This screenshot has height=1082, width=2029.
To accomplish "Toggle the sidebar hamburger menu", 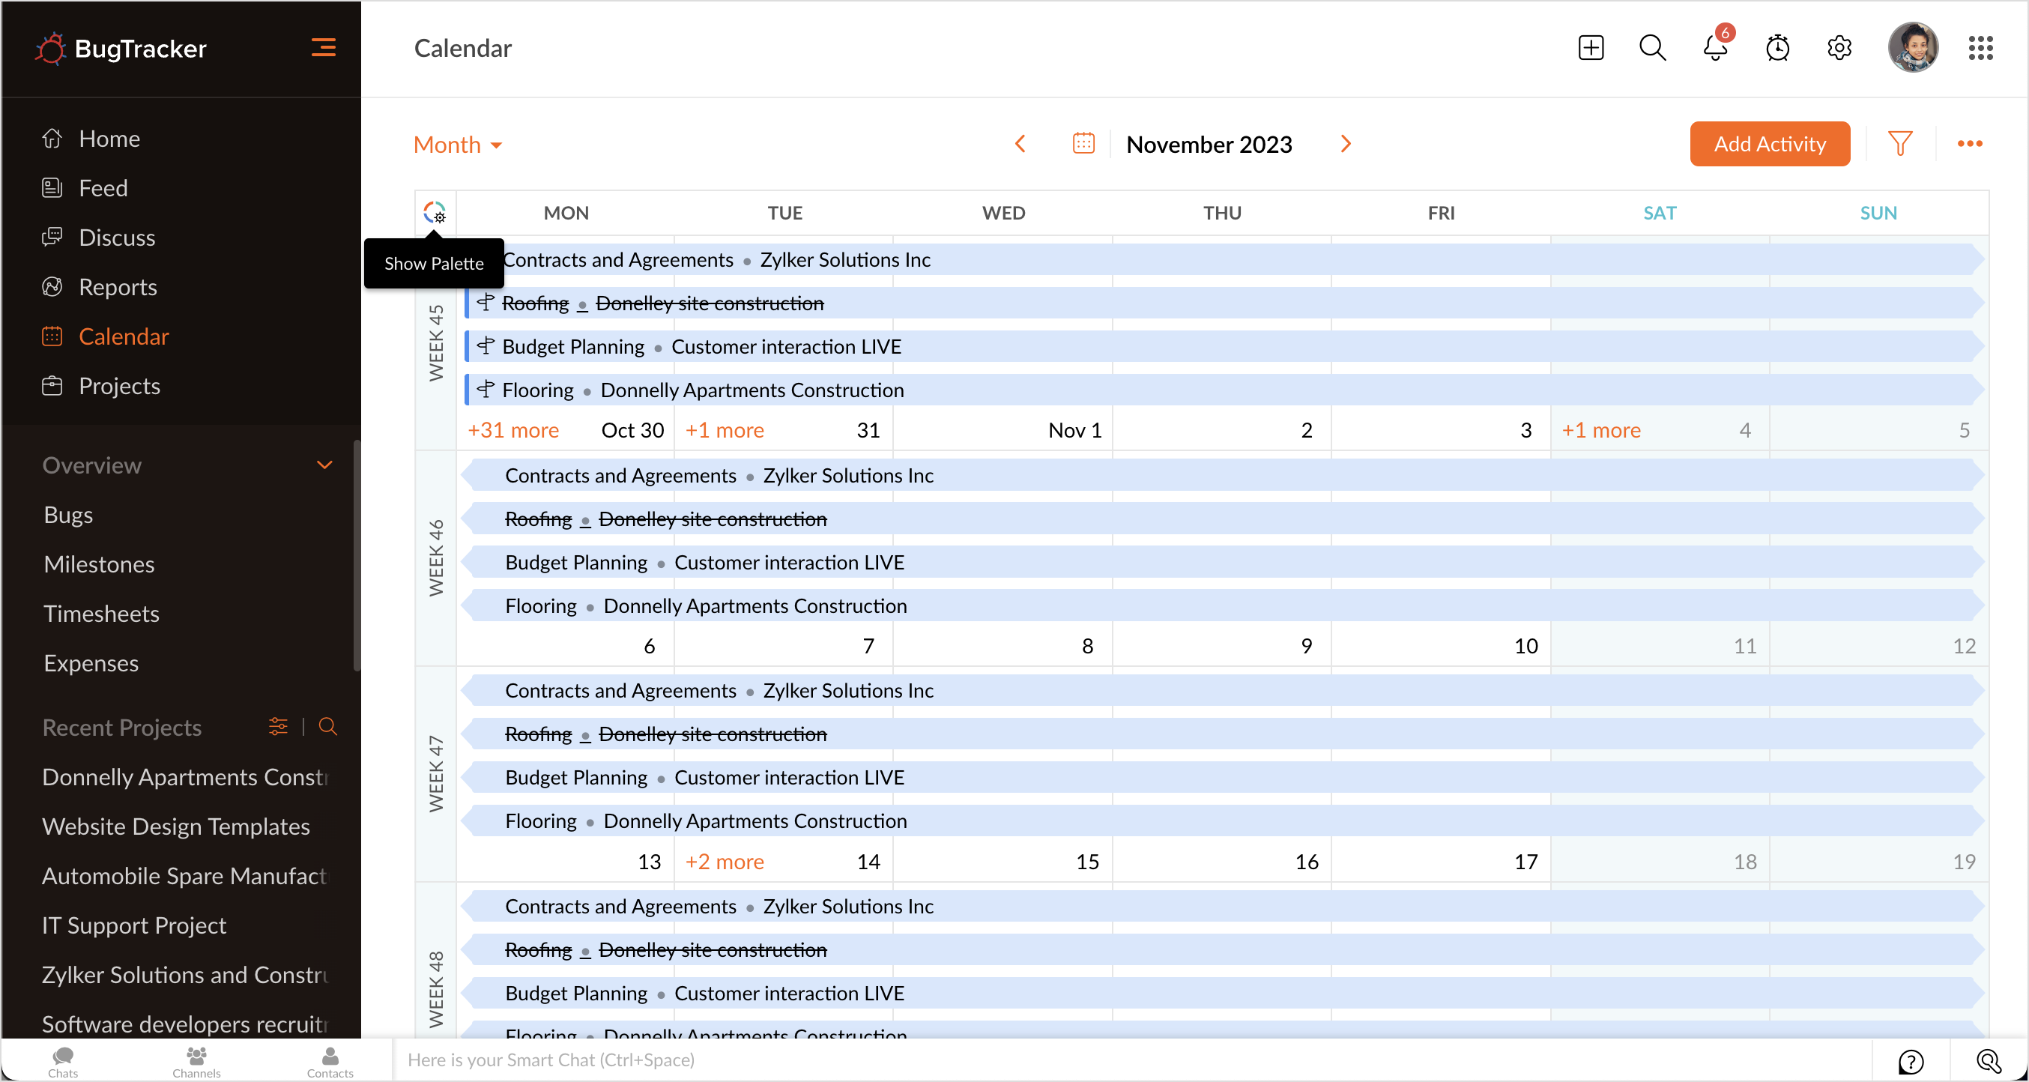I will (x=323, y=48).
